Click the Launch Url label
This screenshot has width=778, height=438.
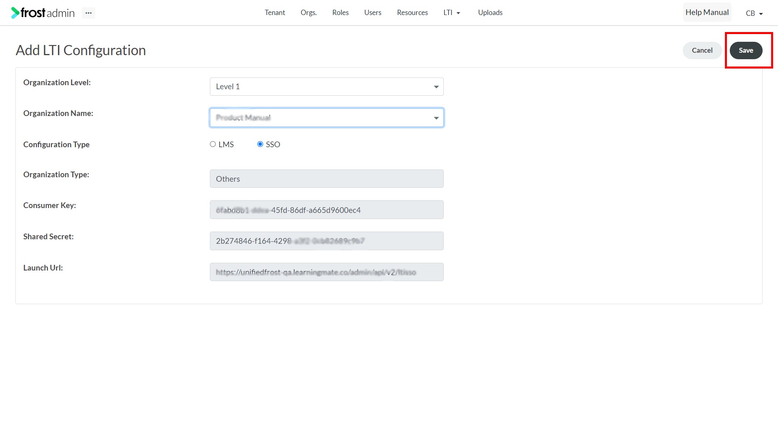tap(43, 268)
